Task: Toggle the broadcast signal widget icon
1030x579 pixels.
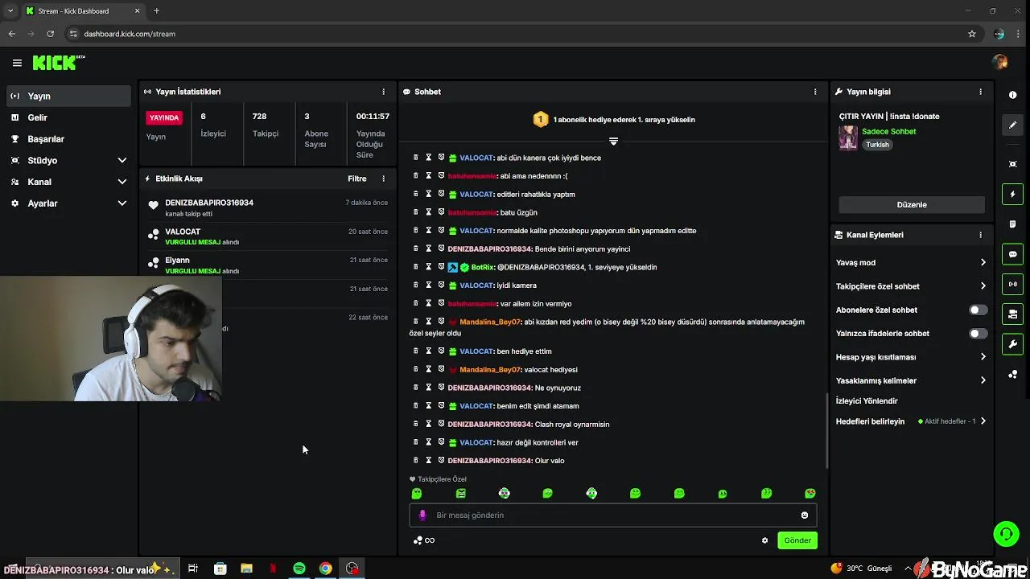Action: pos(1012,284)
